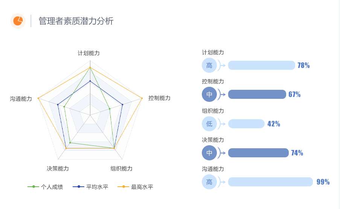Toggle the 个人成绩 legend series

point(45,187)
